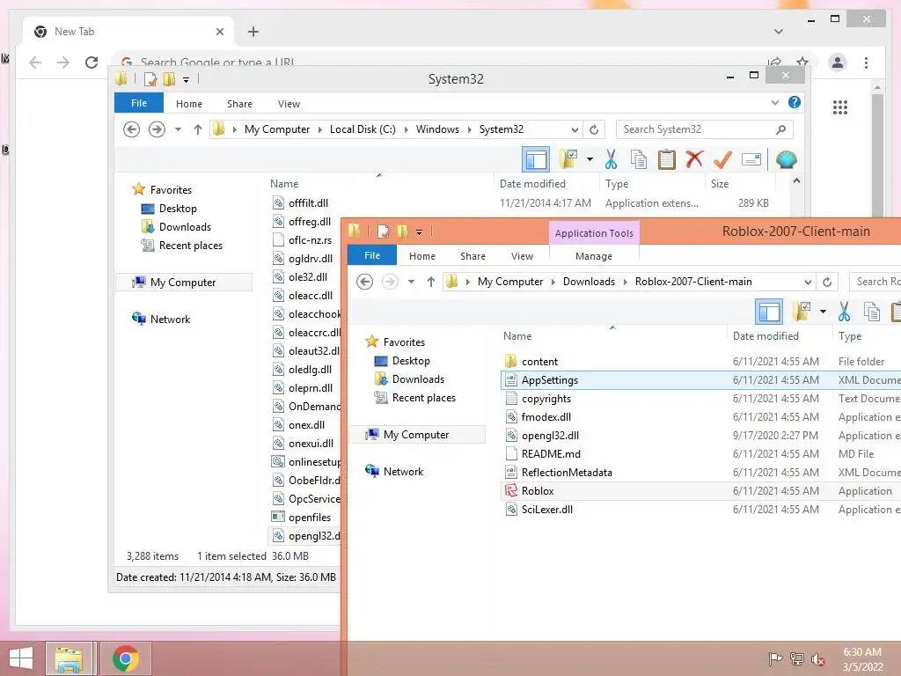Click the orange checkmark Properties icon in System32

click(x=722, y=159)
